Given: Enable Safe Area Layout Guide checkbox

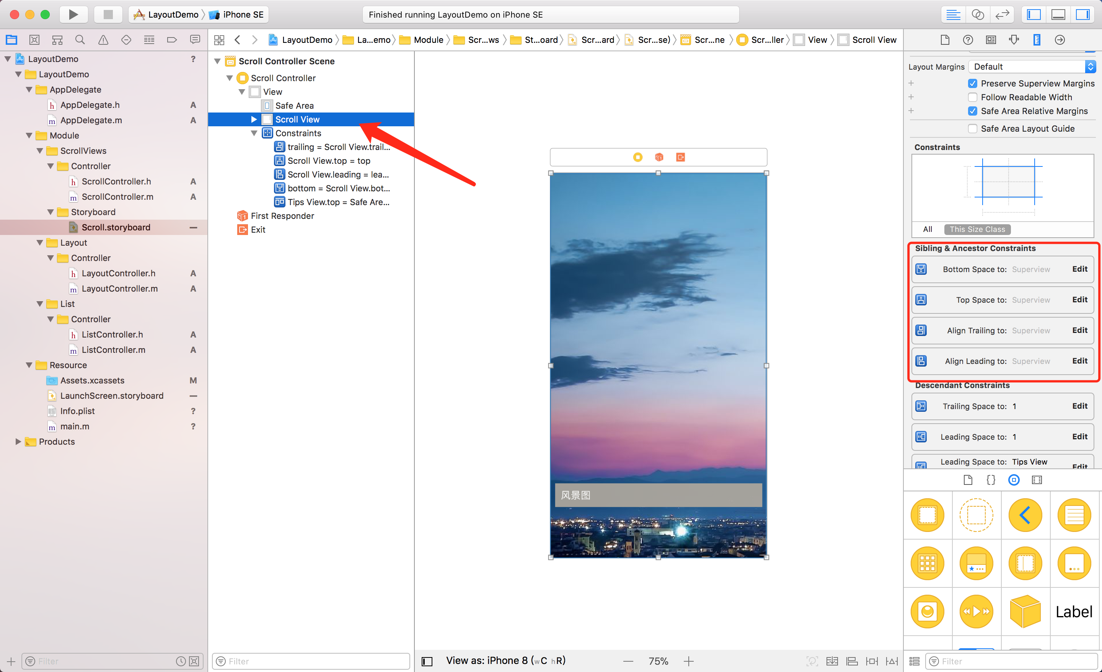Looking at the screenshot, I should coord(972,129).
